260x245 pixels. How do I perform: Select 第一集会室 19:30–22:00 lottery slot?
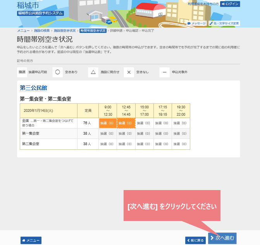(181, 134)
